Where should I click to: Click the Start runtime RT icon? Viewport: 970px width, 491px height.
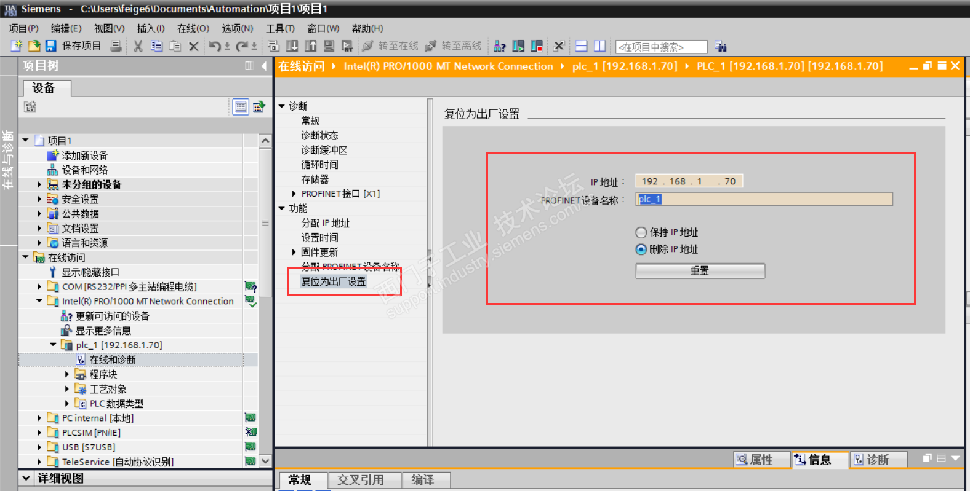347,46
